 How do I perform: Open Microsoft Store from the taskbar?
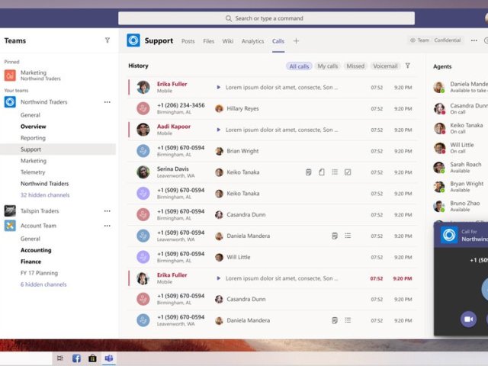coord(92,358)
